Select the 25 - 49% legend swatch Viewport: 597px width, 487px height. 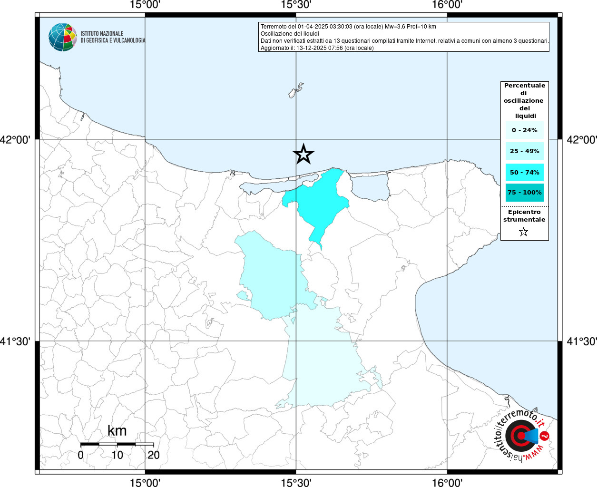tap(524, 151)
